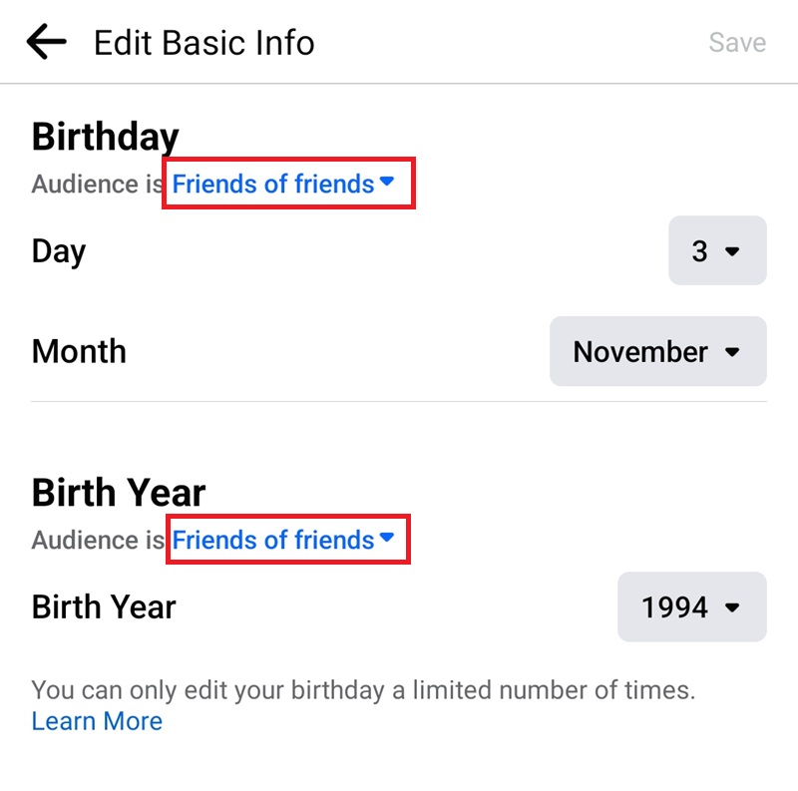
Task: Open the Birthday audience 'Friends of friends' selector
Action: (273, 184)
